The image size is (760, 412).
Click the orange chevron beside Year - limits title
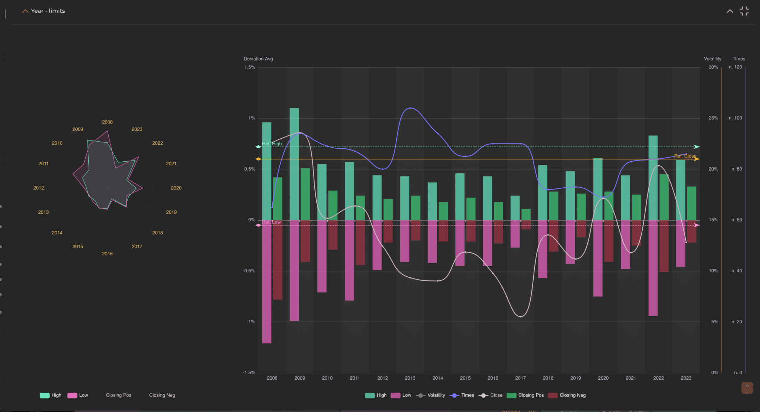25,11
